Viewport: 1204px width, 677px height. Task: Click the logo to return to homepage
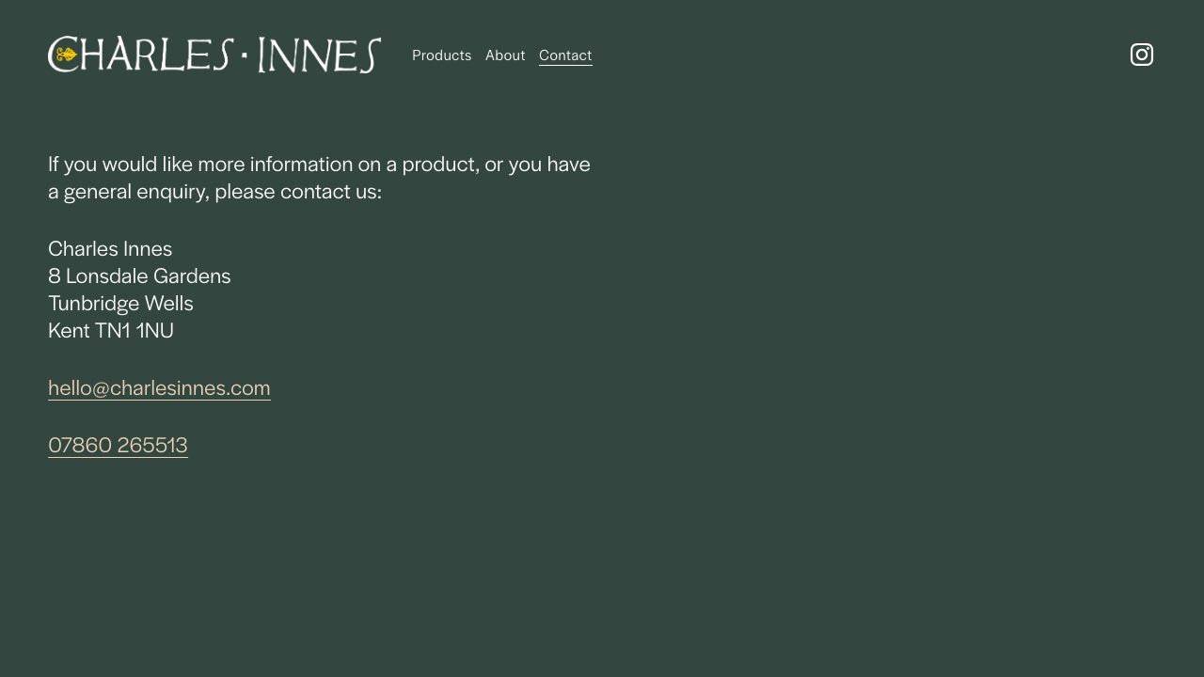coord(214,55)
